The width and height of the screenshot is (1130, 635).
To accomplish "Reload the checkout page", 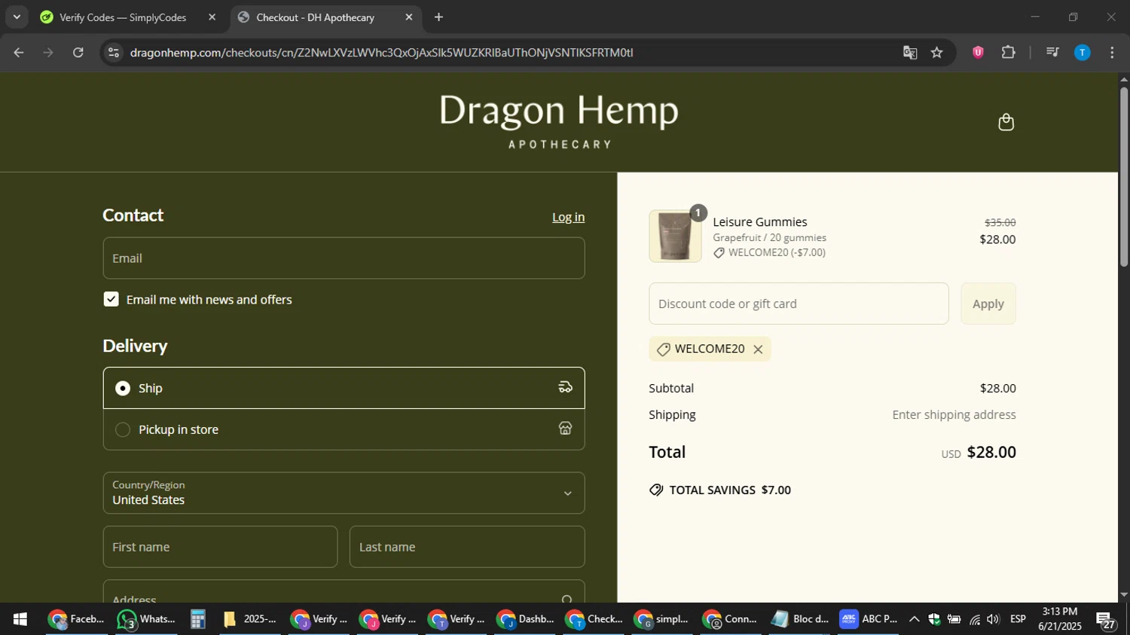I will [x=78, y=53].
